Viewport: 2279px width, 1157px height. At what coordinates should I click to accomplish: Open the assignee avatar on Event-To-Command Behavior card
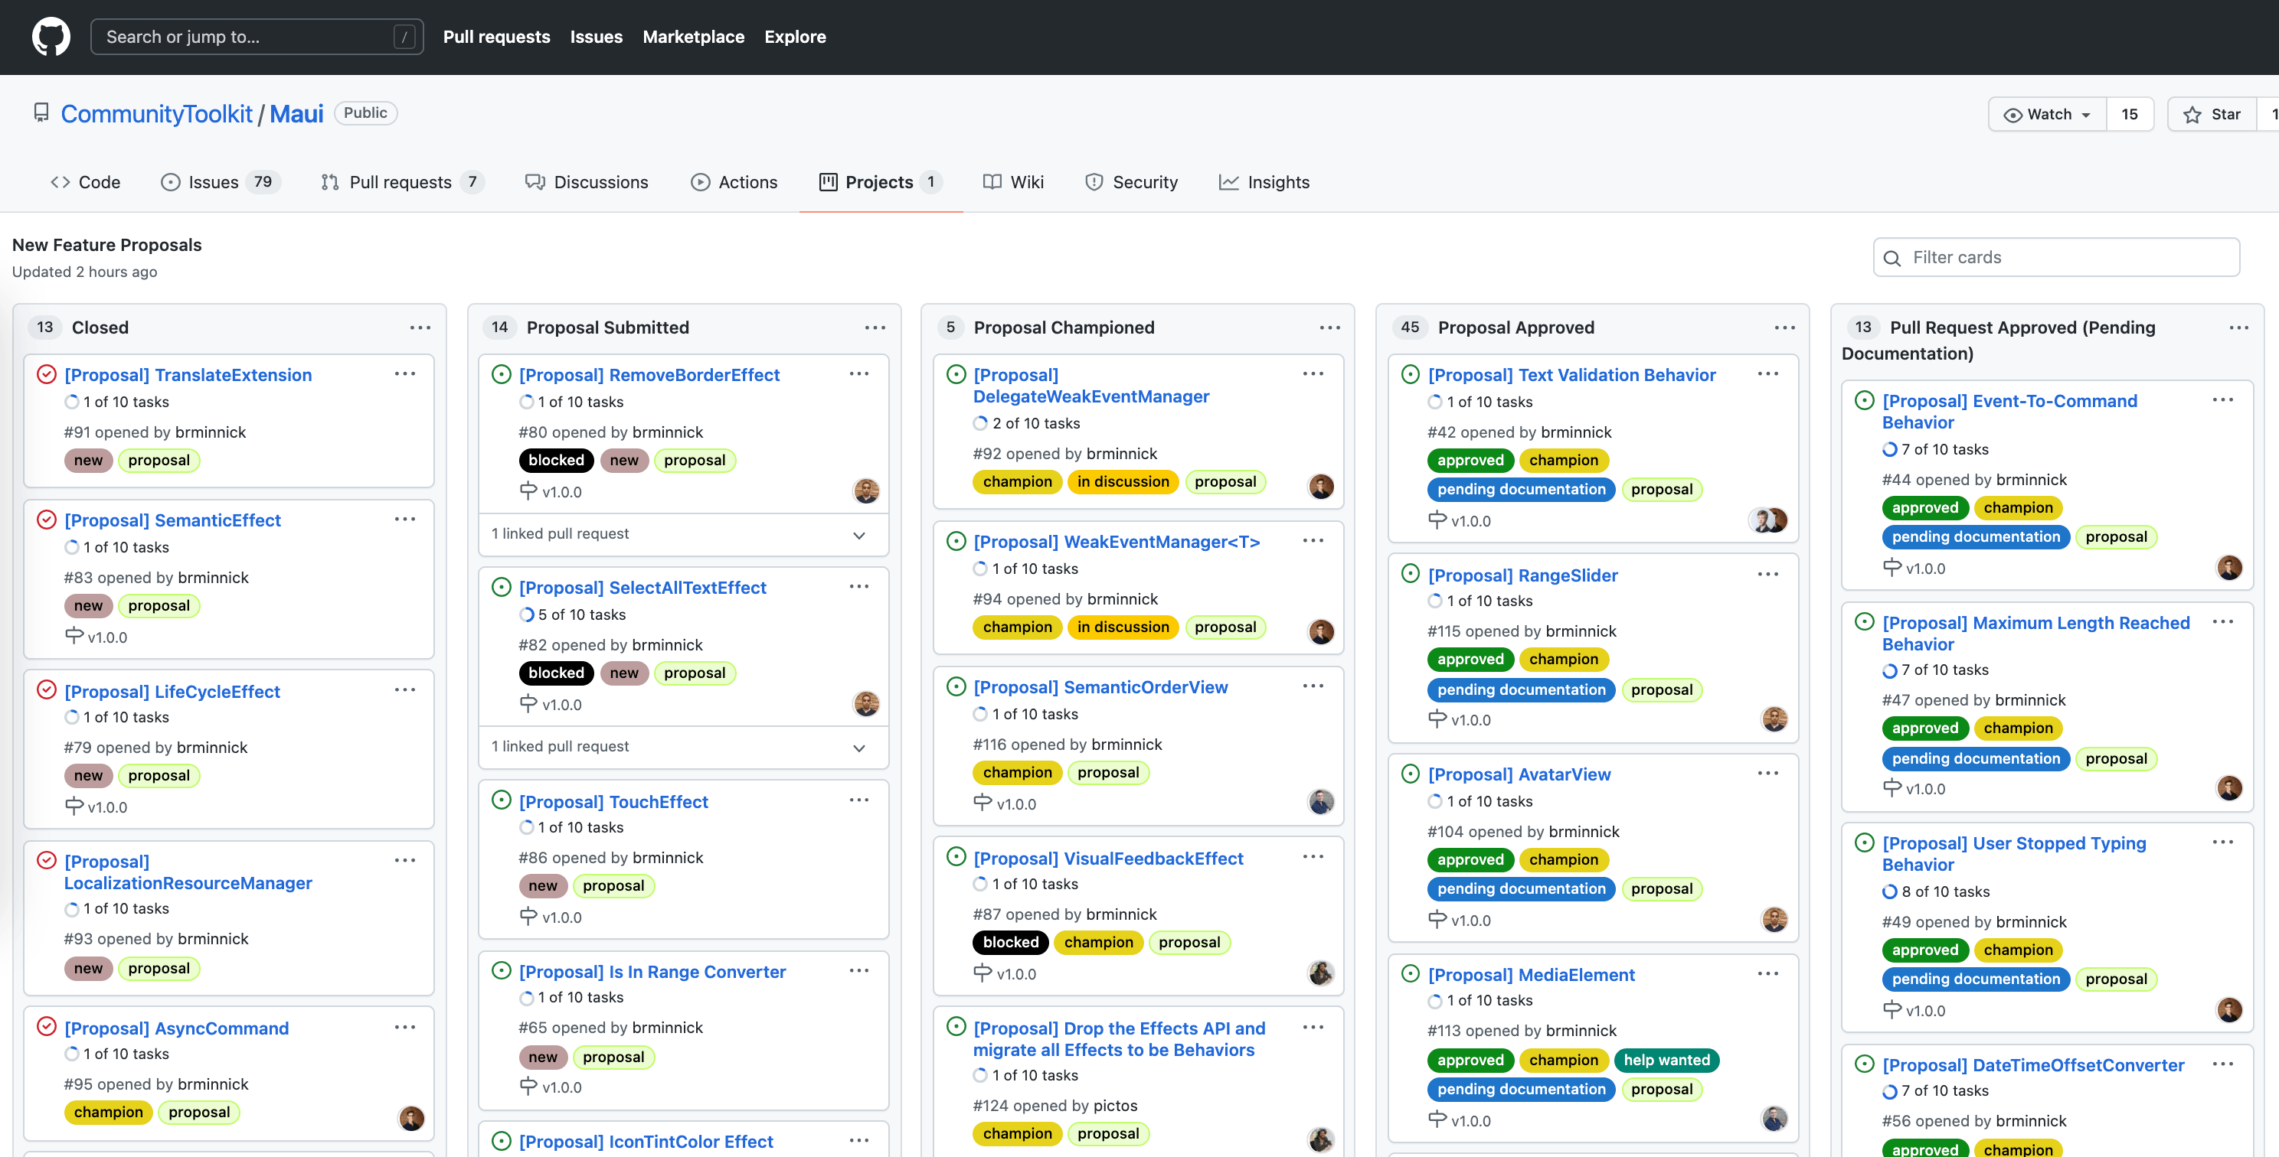click(2229, 568)
